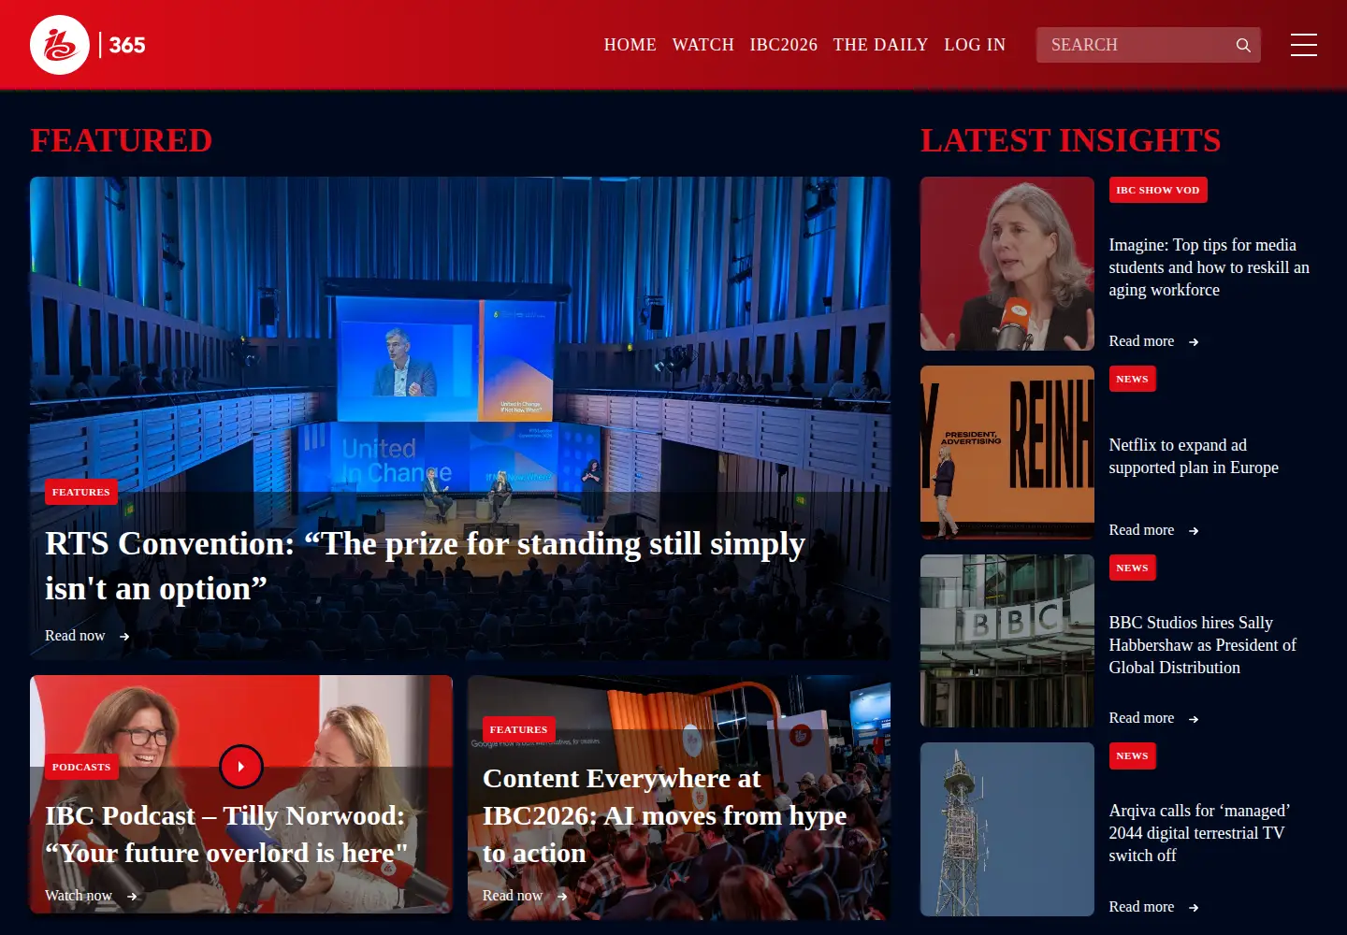Click arrow beside Content Everywhere Read now
The height and width of the screenshot is (935, 1347).
tap(562, 897)
